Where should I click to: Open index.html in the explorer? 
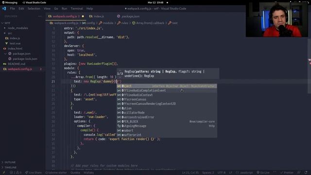pos(15,49)
